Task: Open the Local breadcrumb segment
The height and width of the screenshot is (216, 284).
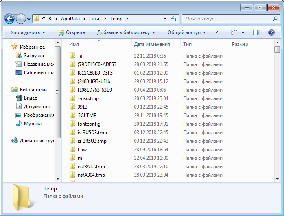Action: tap(95, 19)
